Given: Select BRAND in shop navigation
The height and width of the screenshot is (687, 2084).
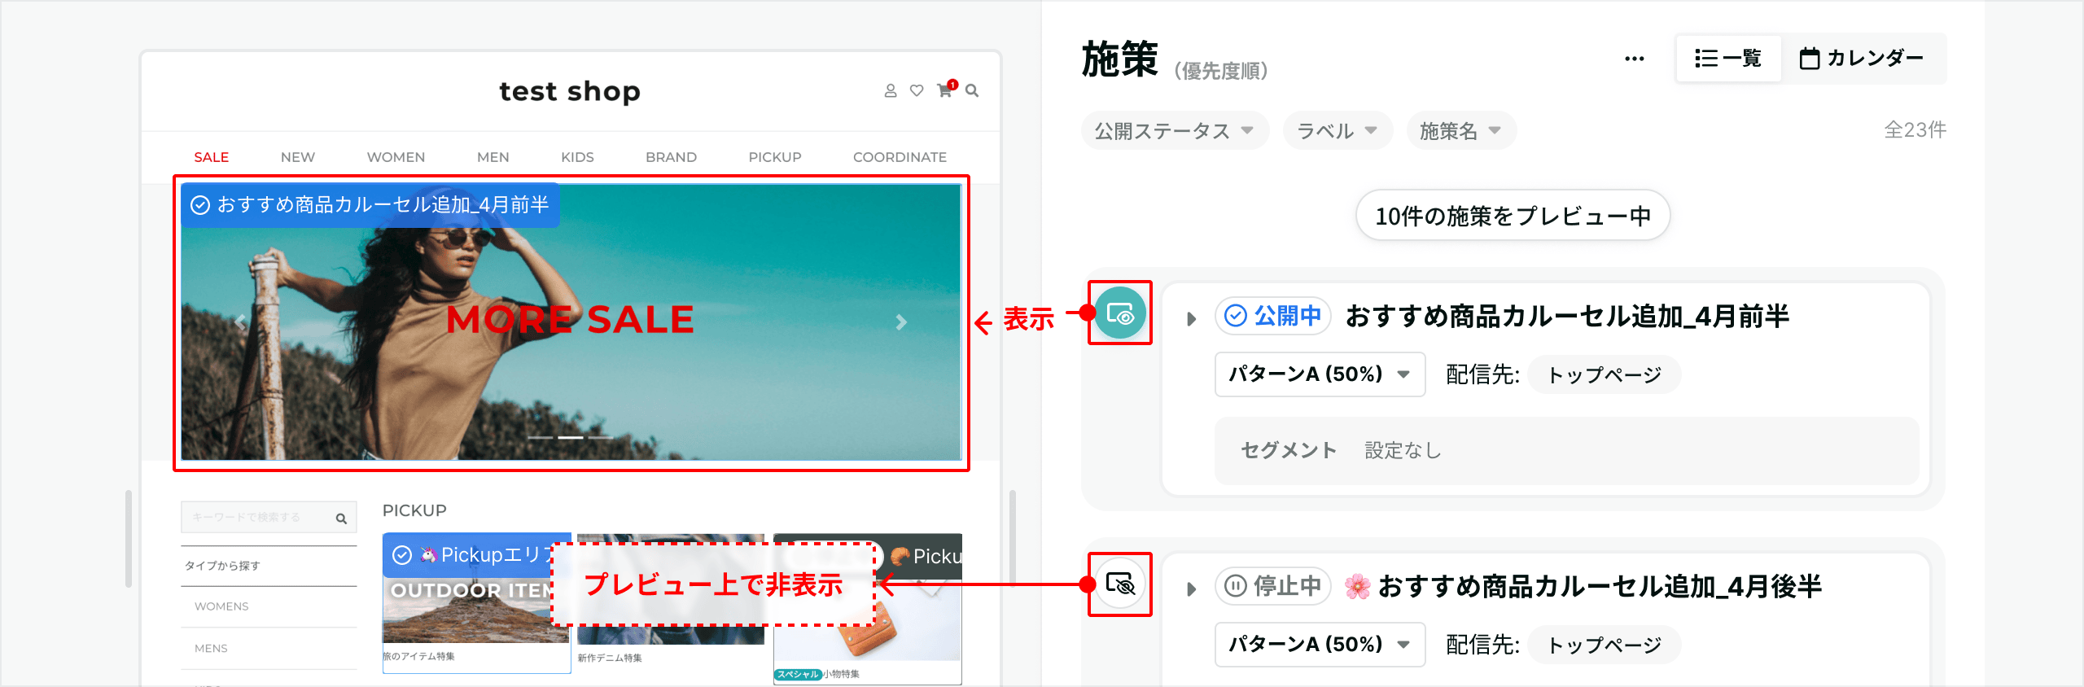Looking at the screenshot, I should pyautogui.click(x=671, y=157).
